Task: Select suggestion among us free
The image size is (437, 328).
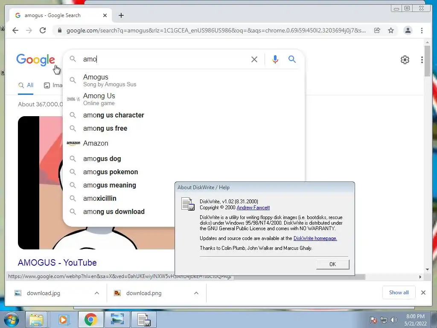Action: [184, 128]
